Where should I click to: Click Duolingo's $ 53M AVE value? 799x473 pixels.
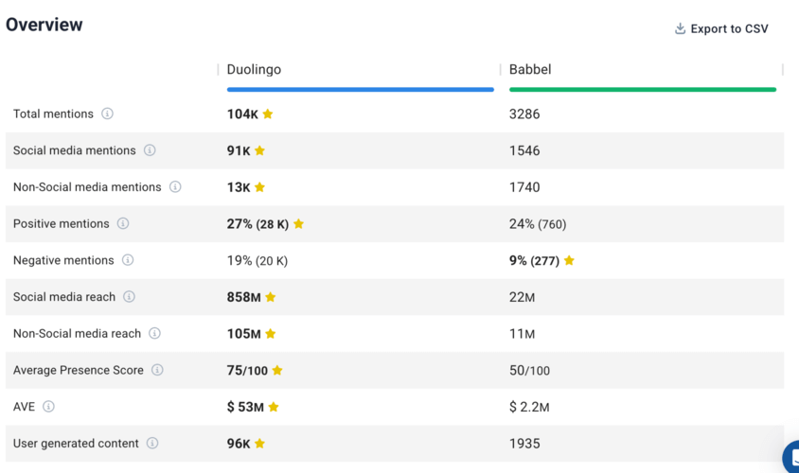coord(245,407)
